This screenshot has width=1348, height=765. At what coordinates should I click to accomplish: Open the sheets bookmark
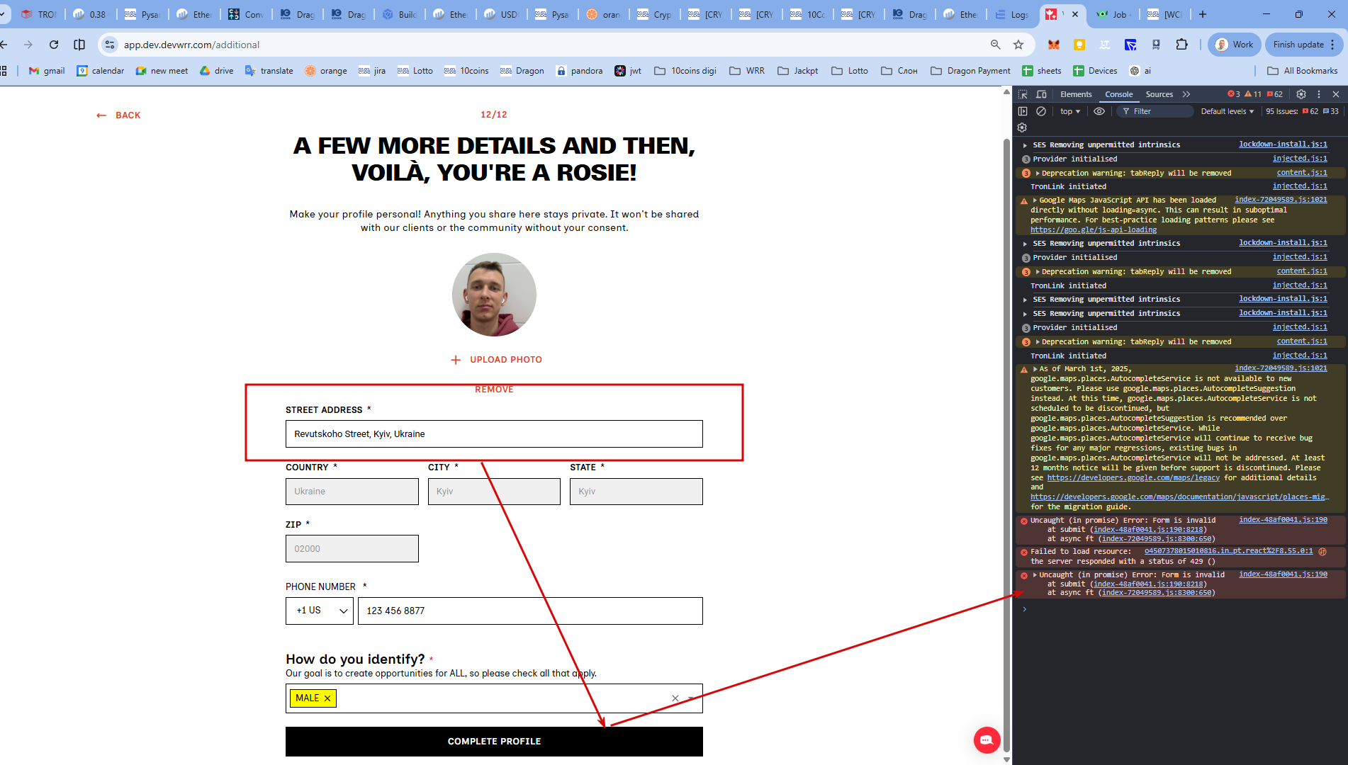coord(1042,71)
